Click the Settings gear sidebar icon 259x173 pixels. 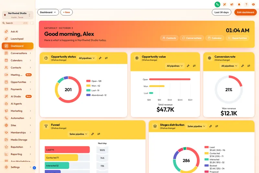(x=6, y=167)
